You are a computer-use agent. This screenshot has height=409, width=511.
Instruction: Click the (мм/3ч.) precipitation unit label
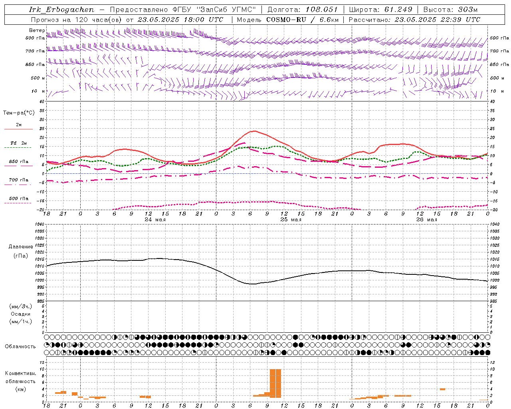click(x=20, y=306)
